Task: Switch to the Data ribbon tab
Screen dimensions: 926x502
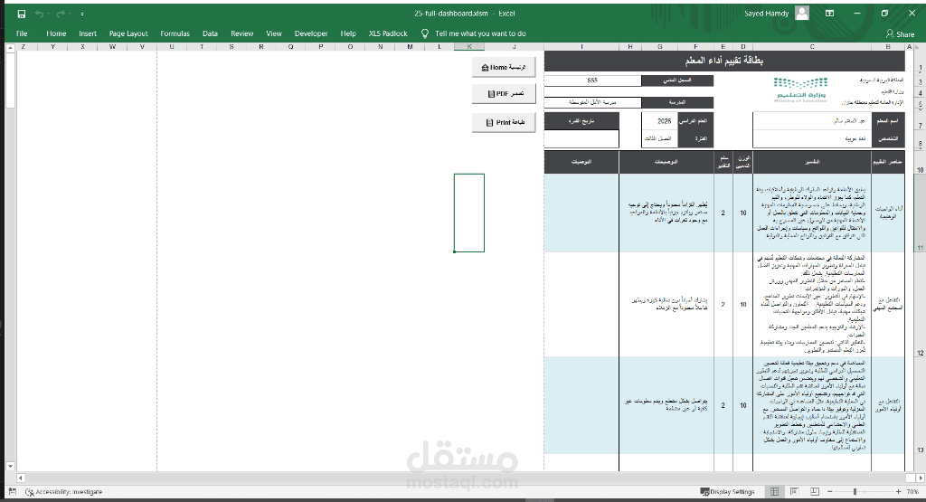Action: tap(210, 33)
